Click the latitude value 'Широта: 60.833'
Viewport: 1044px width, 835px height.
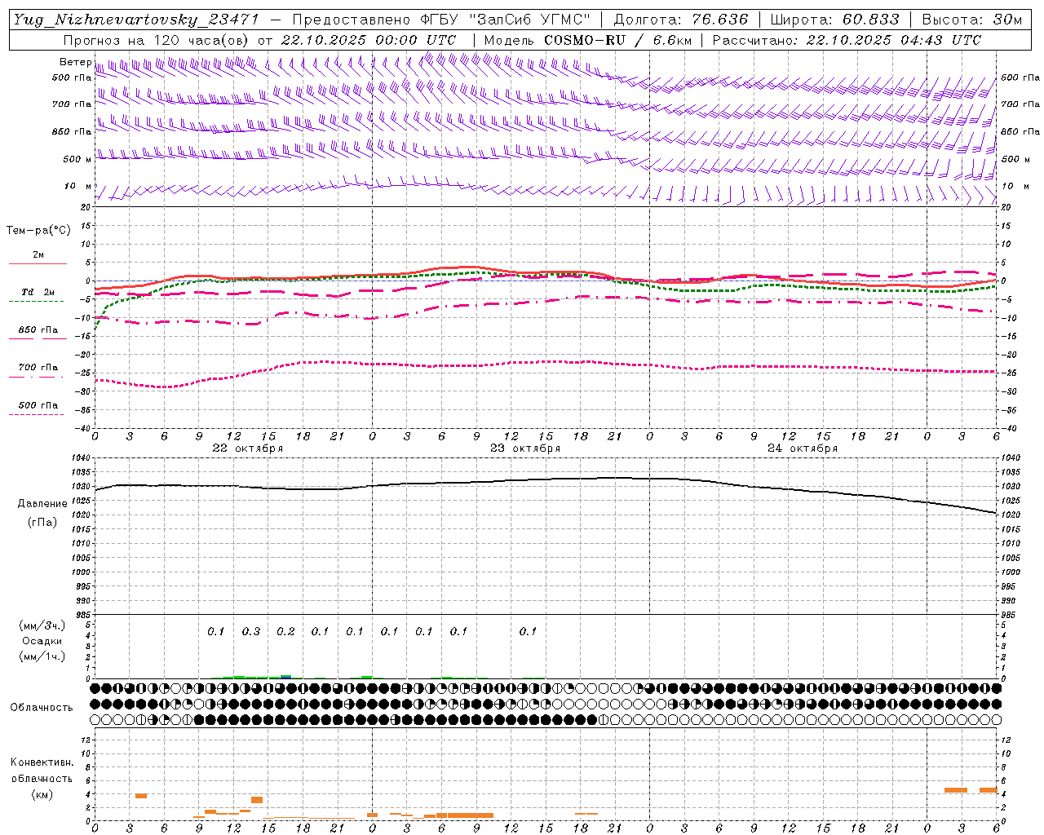pos(834,20)
